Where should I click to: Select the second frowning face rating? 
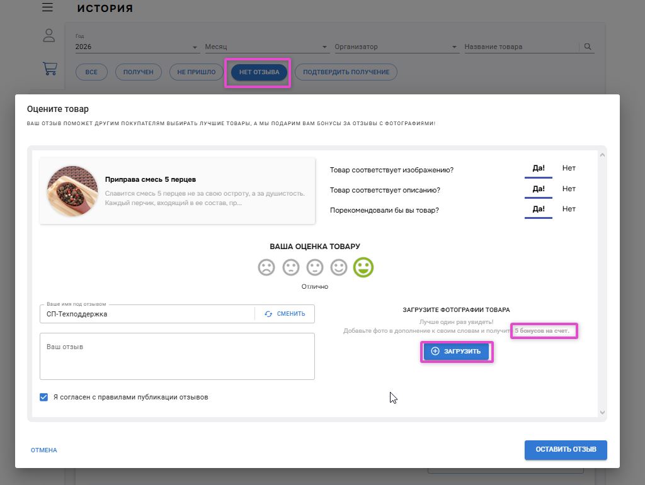(x=290, y=267)
